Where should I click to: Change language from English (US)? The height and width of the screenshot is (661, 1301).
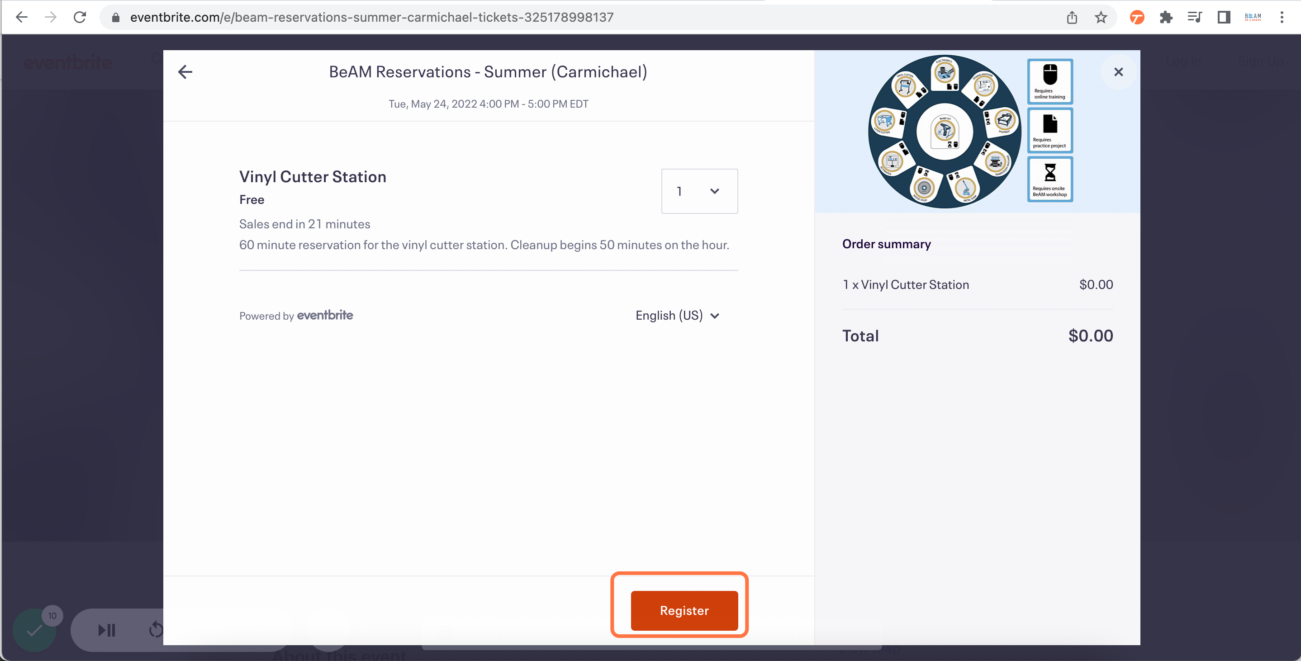tap(677, 316)
